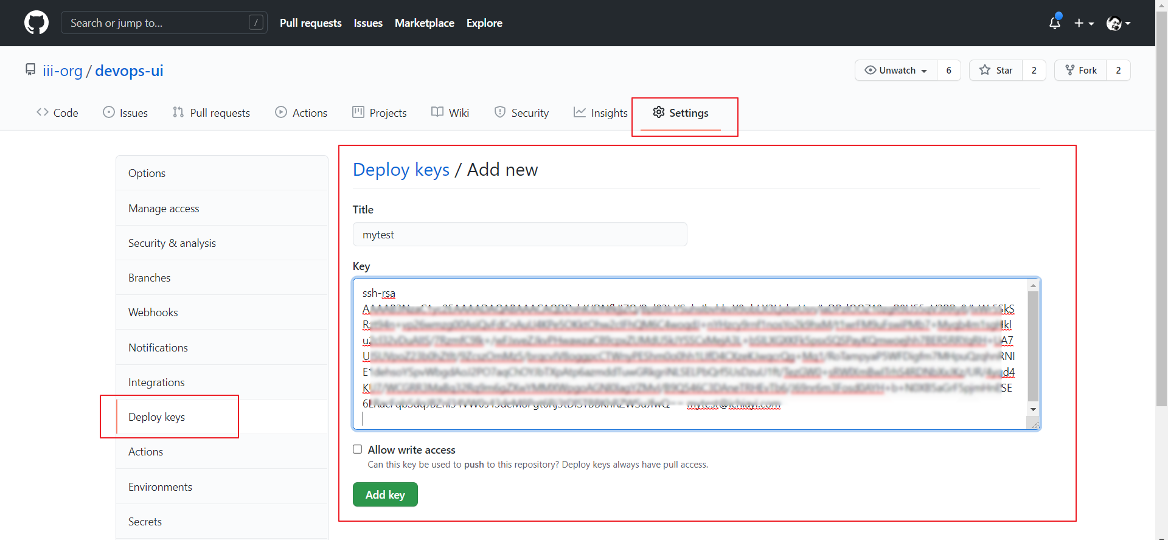The width and height of the screenshot is (1168, 540).
Task: Open the user avatar menu
Action: coord(1118,23)
